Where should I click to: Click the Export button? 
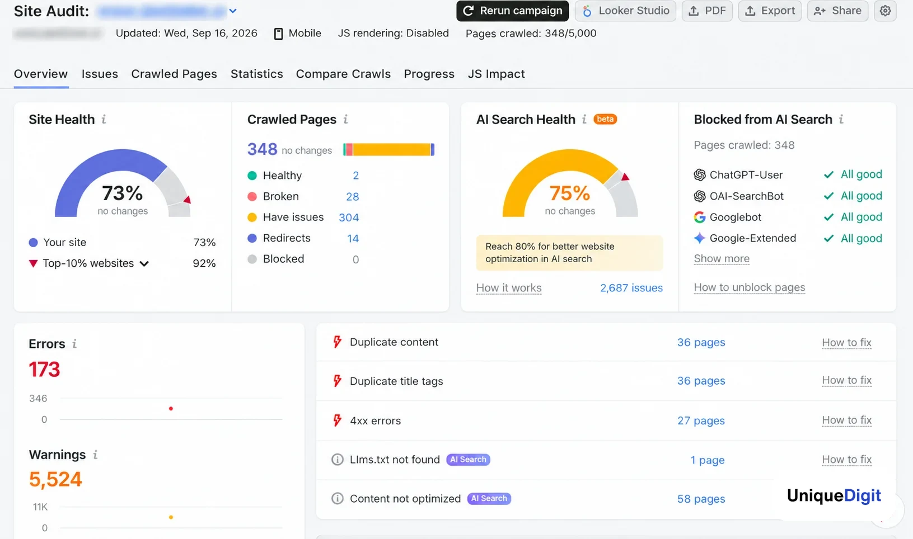pos(770,11)
